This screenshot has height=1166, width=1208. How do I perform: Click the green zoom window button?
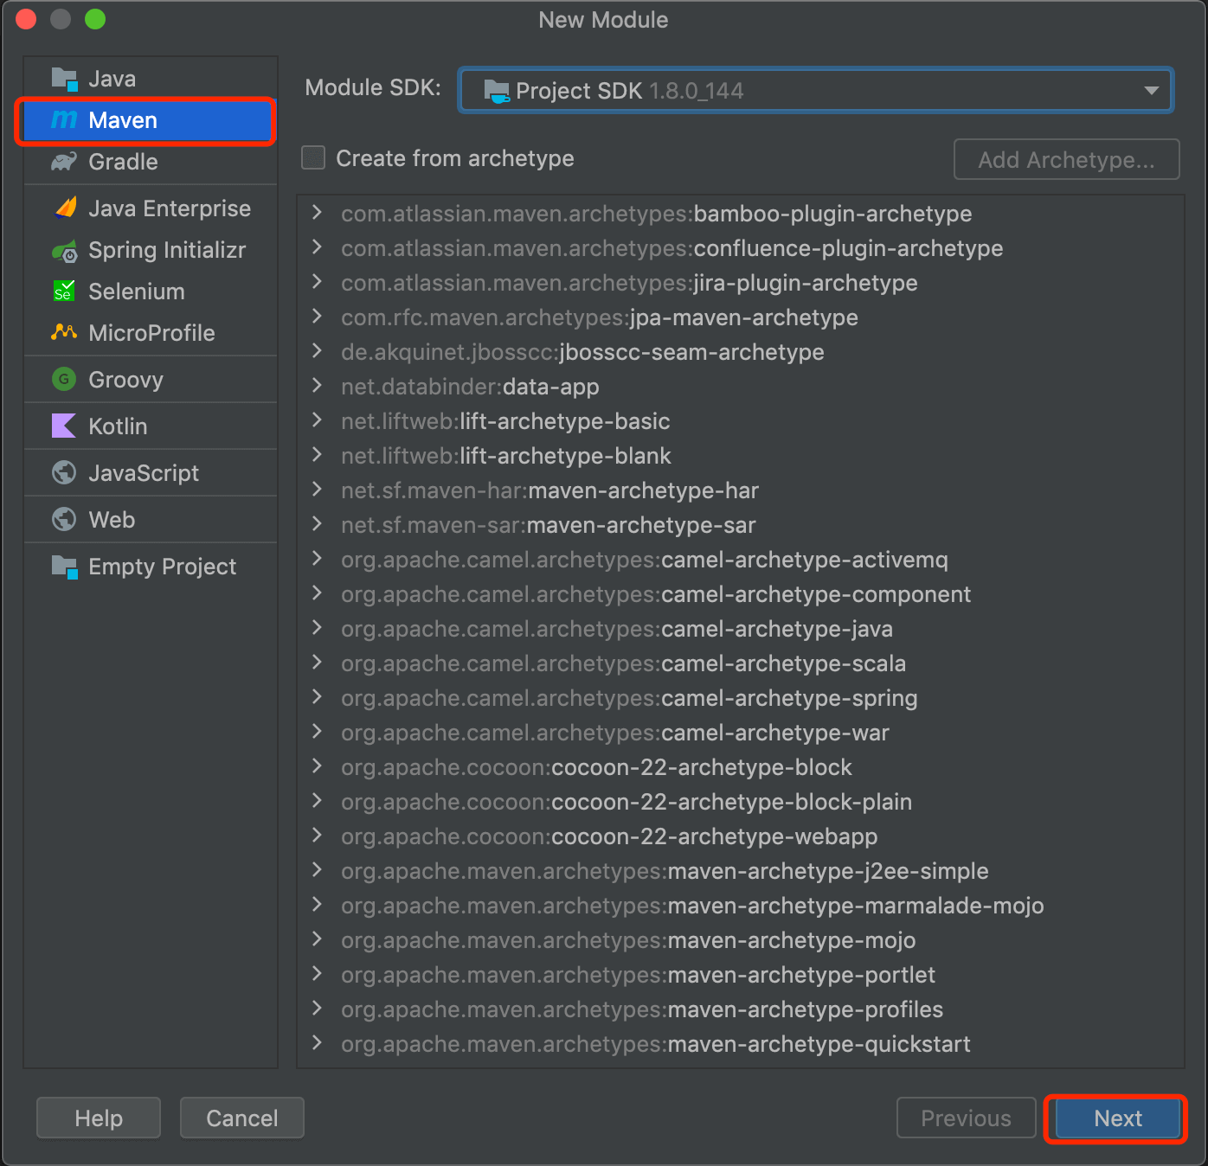tap(95, 19)
